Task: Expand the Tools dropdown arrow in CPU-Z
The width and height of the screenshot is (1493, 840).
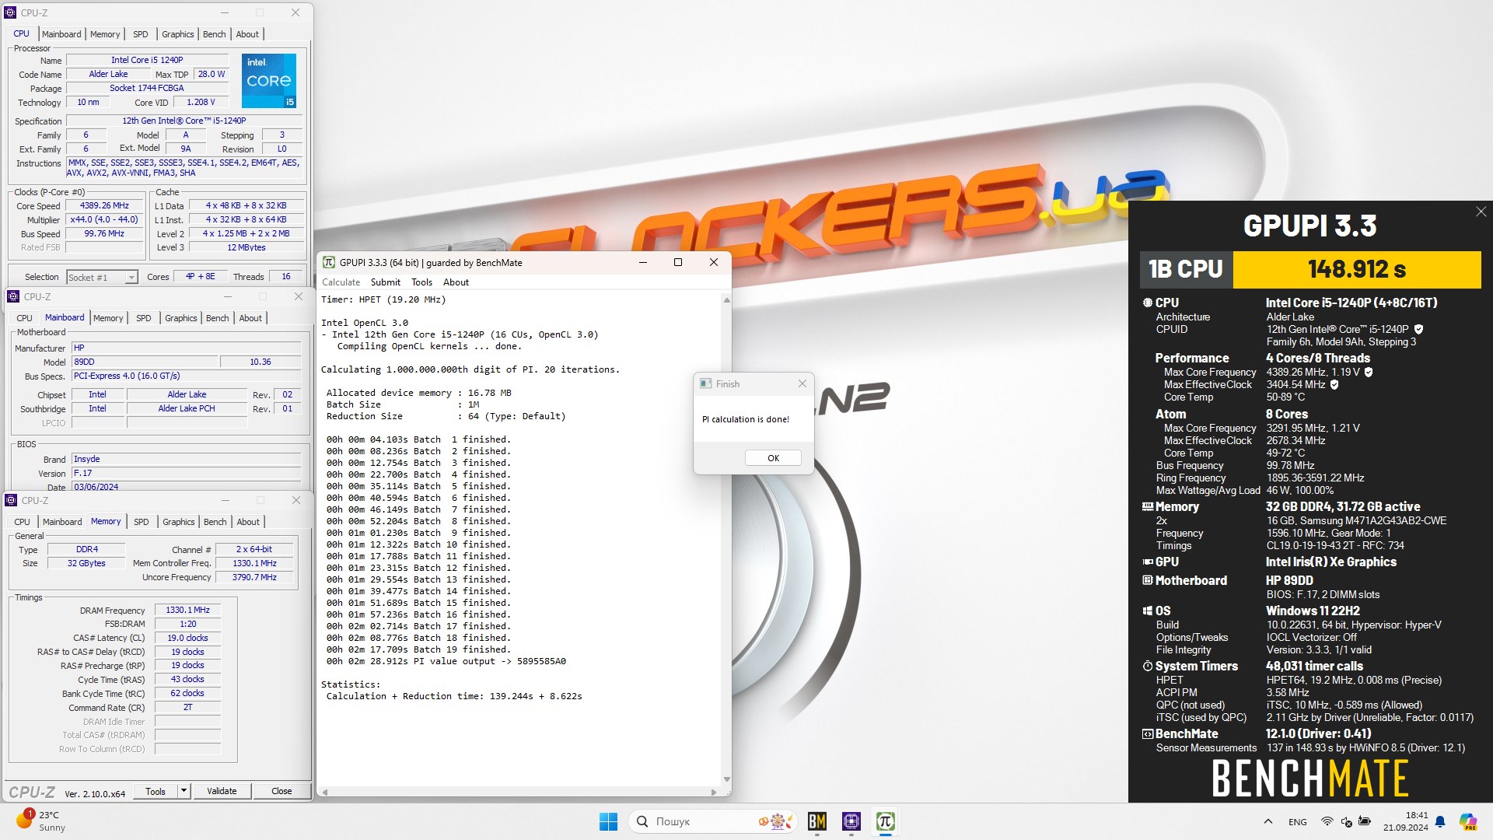Action: [184, 792]
